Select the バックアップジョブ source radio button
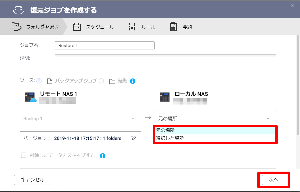300x192 pixels. click(x=39, y=81)
